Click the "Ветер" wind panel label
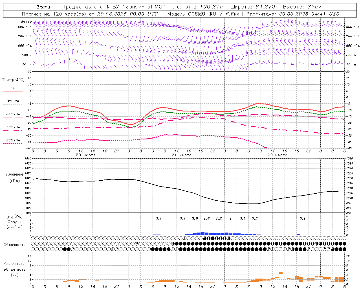Viewport: 361px width, 289px height. [26, 21]
